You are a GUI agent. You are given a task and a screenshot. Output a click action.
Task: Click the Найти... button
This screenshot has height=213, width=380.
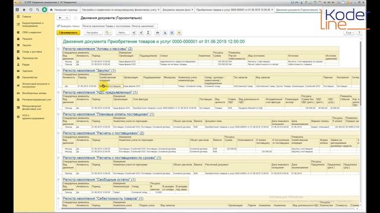click(x=122, y=33)
